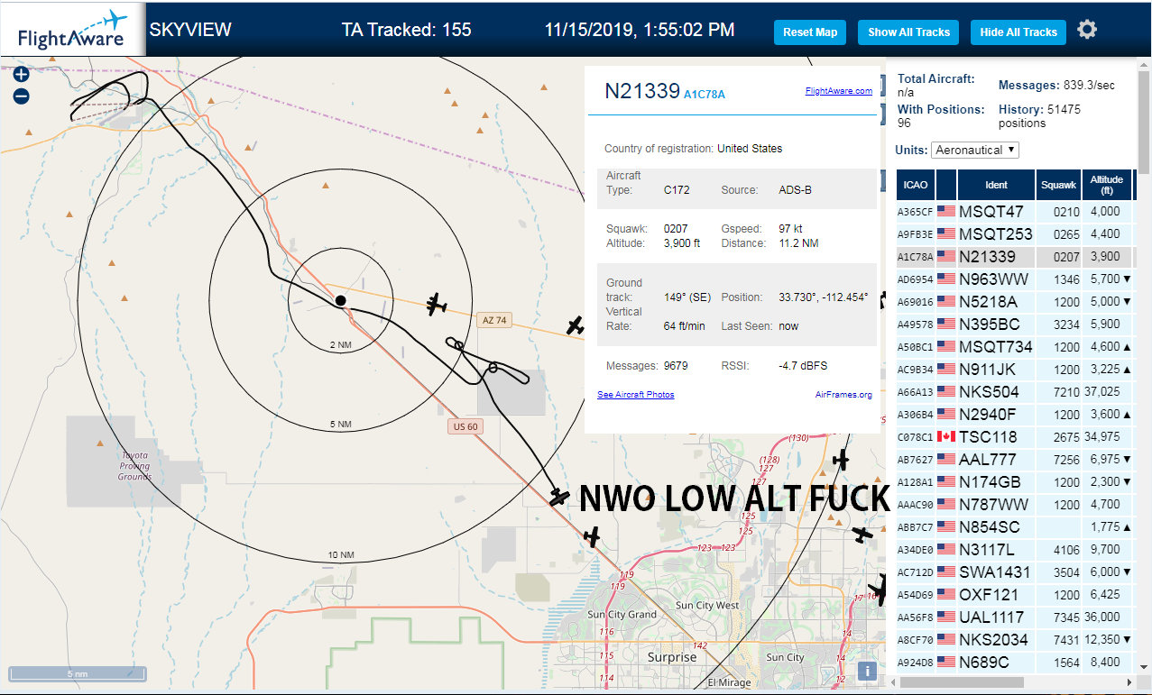The width and height of the screenshot is (1152, 695).
Task: Click N21339 title in info panel
Action: pyautogui.click(x=641, y=90)
